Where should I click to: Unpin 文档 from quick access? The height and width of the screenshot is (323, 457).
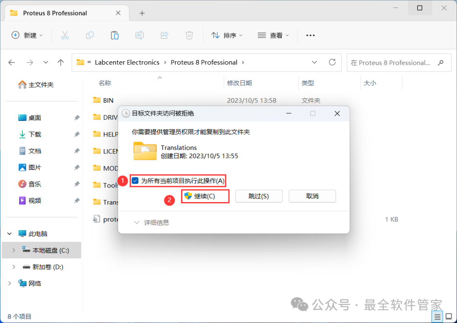[77, 151]
